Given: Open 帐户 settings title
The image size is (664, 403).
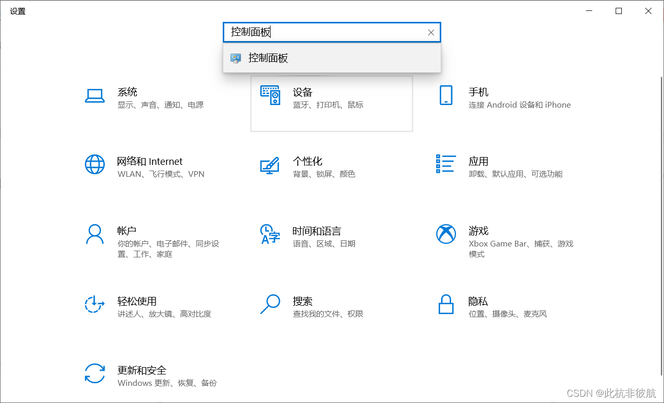Looking at the screenshot, I should tap(127, 231).
